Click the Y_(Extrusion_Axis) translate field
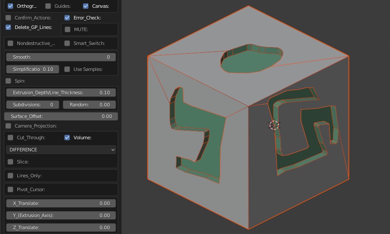 [x=61, y=215]
